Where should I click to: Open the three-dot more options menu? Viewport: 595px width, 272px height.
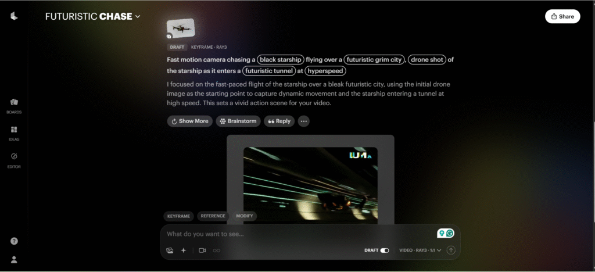(x=303, y=121)
